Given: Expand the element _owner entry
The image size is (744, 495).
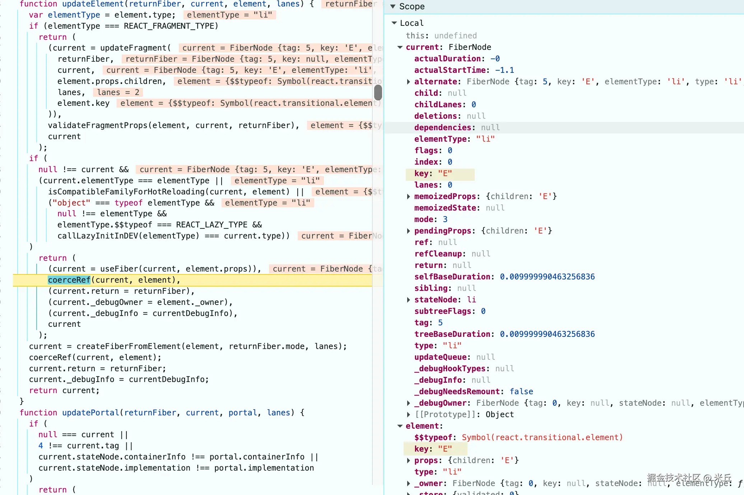Looking at the screenshot, I should click(x=409, y=484).
